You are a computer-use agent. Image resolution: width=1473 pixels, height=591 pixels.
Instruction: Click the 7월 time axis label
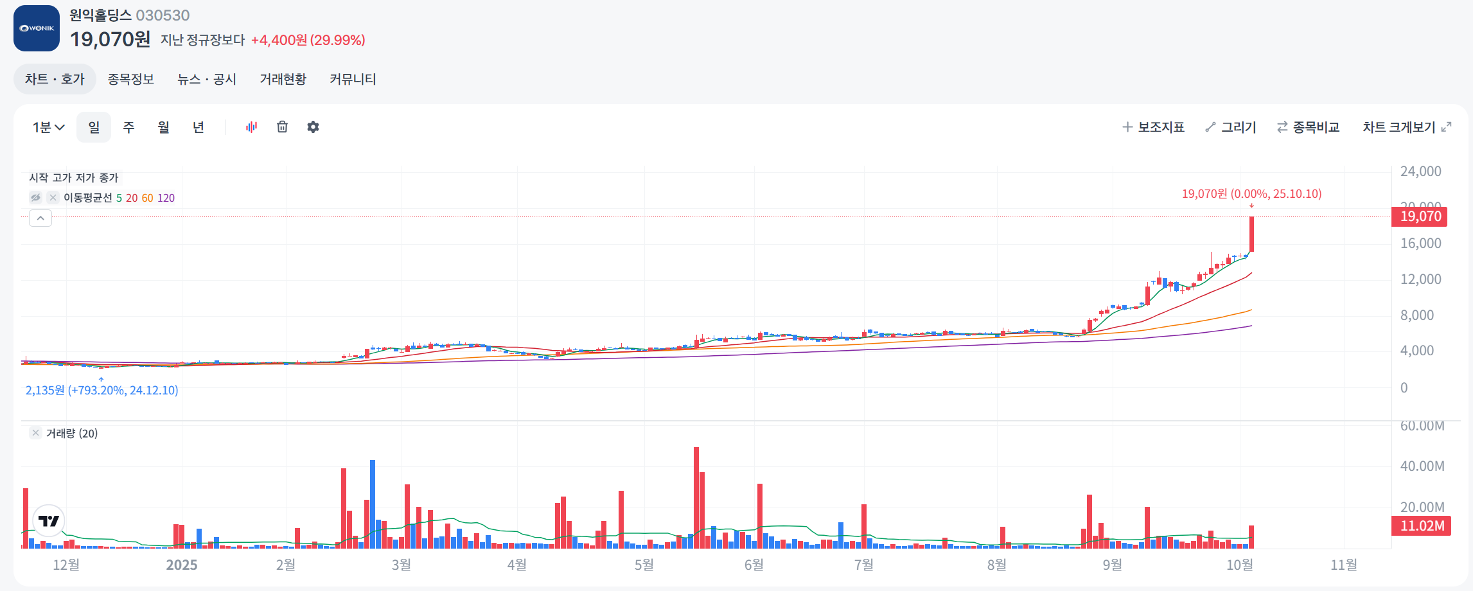pyautogui.click(x=863, y=565)
